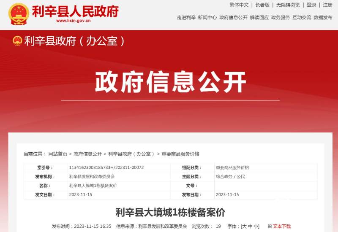Set font size to 大
338x232 pixels.
coord(245,227)
